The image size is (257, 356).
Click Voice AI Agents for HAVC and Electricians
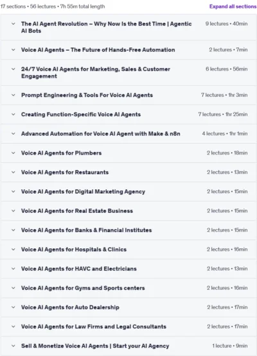pyautogui.click(x=79, y=269)
